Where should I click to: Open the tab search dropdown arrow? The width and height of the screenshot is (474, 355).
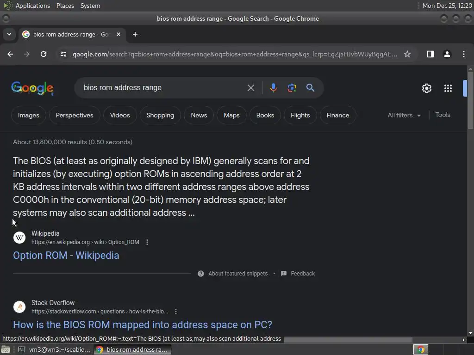(9, 34)
